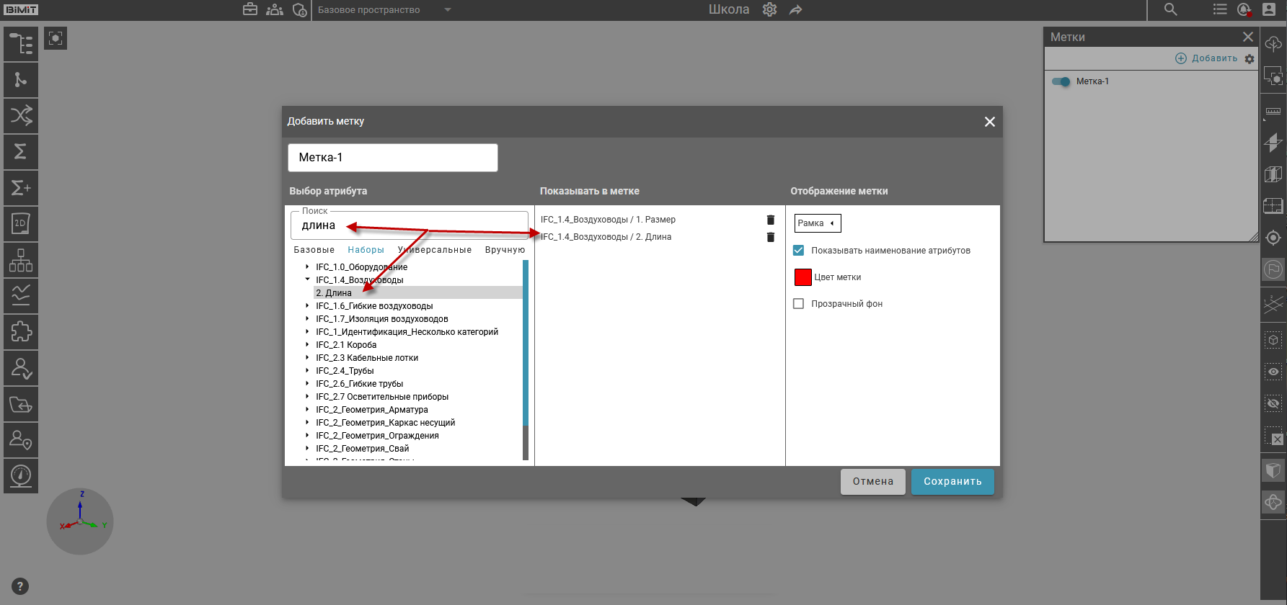Toggle the Метка-1 visibility switch
This screenshot has width=1287, height=605.
[1061, 81]
